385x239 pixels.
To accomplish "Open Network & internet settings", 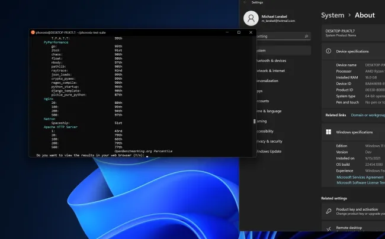I will [271, 71].
